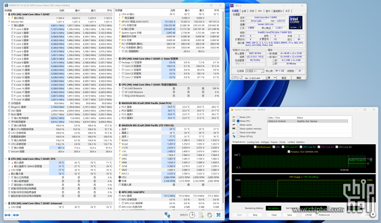This screenshot has height=223, width=381.
Task: Click the save log file icon in HWiNFO
Action: tap(201, 215)
